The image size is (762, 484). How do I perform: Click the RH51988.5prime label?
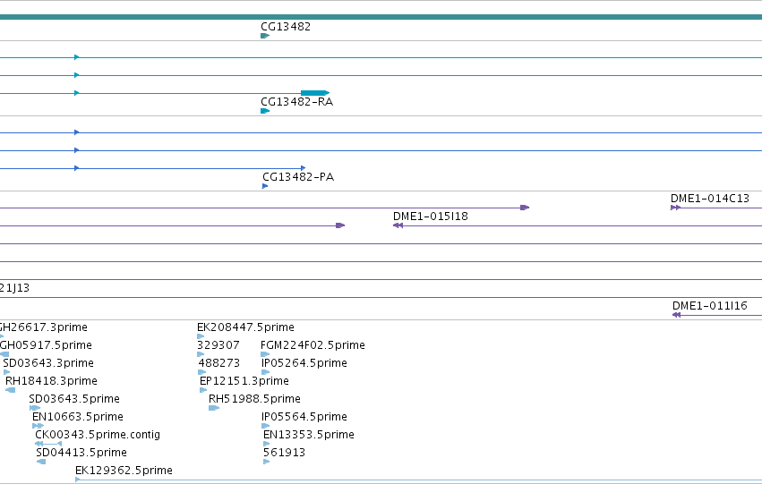tap(254, 399)
